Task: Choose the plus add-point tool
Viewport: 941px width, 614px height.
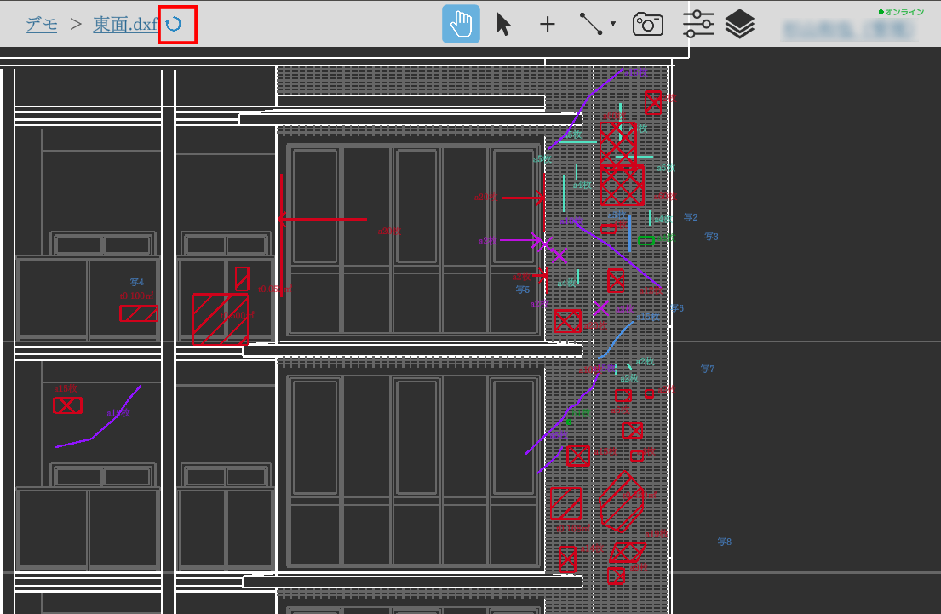Action: click(548, 24)
